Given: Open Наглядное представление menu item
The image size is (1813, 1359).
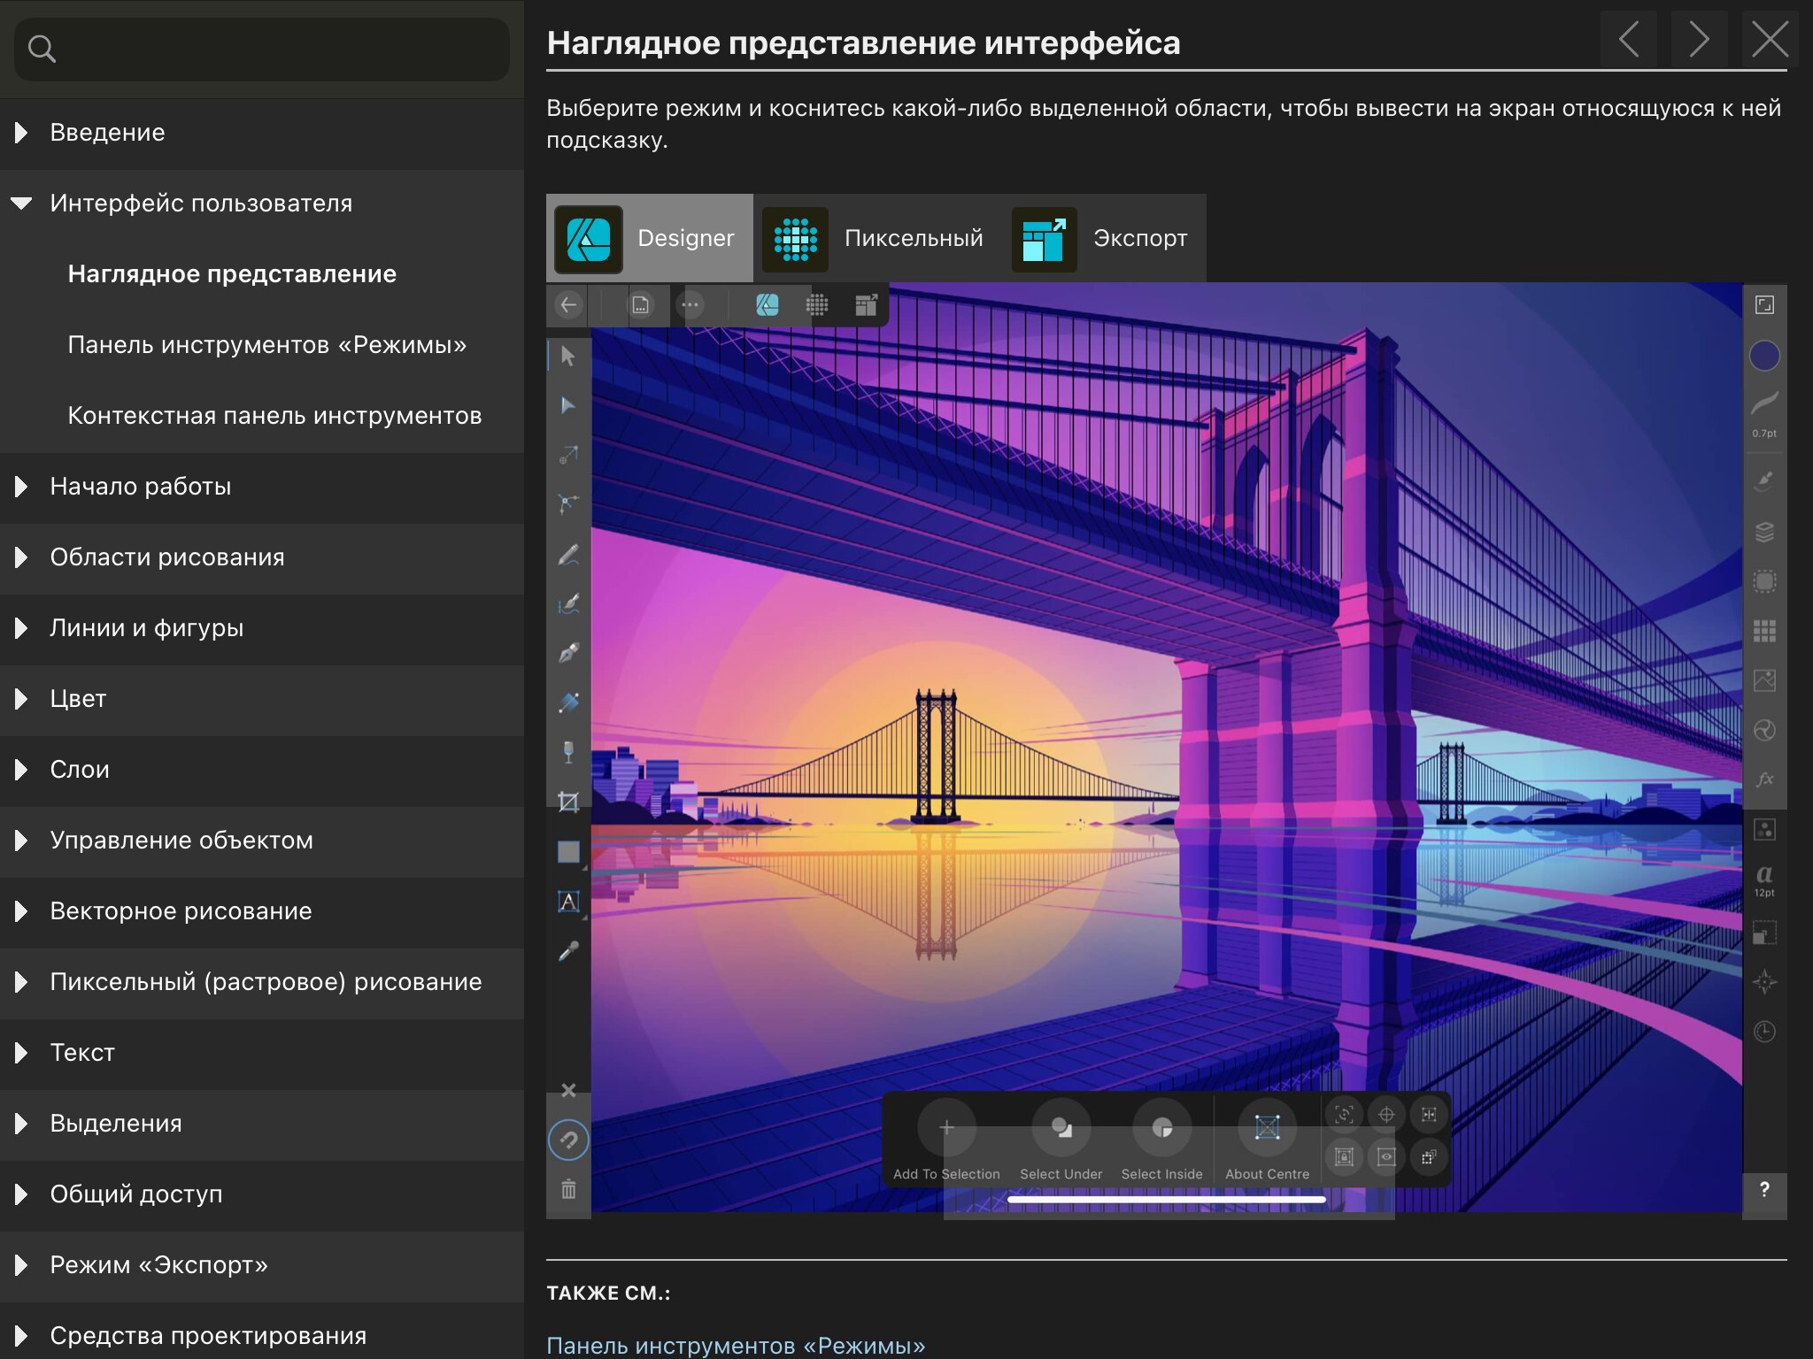Looking at the screenshot, I should click(x=231, y=273).
